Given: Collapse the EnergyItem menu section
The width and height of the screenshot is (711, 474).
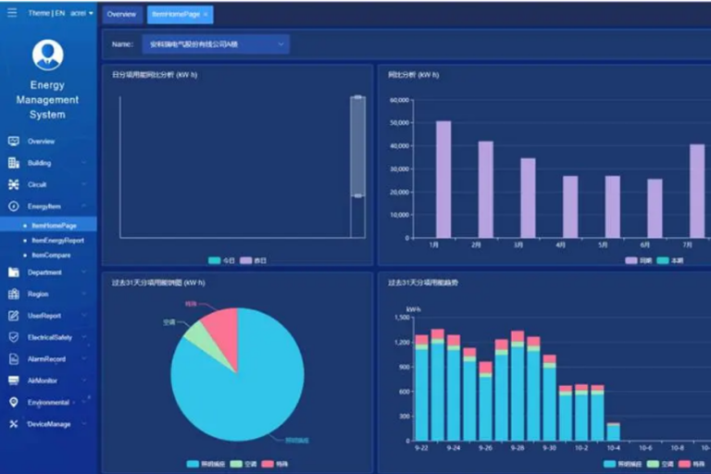Looking at the screenshot, I should point(84,206).
